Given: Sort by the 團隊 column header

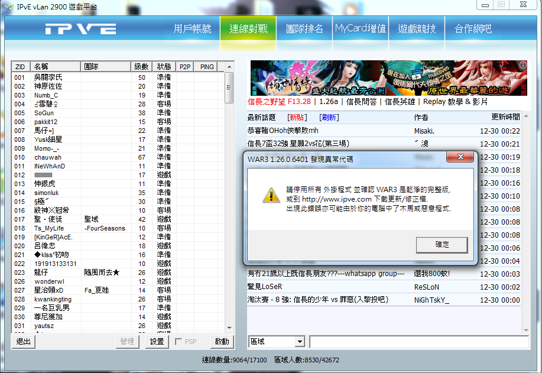Looking at the screenshot, I should pos(105,67).
